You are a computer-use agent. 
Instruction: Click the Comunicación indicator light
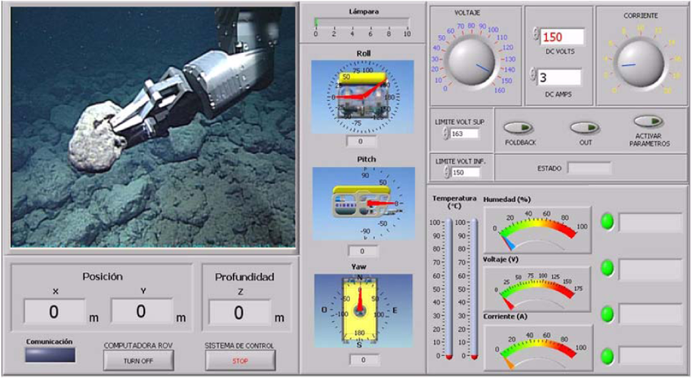[x=50, y=355]
